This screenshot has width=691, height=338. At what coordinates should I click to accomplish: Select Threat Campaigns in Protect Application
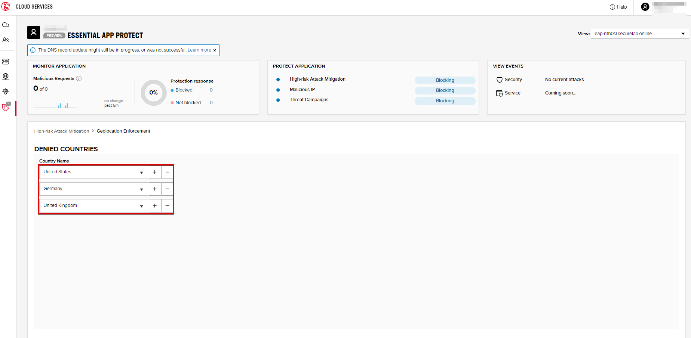coord(309,100)
